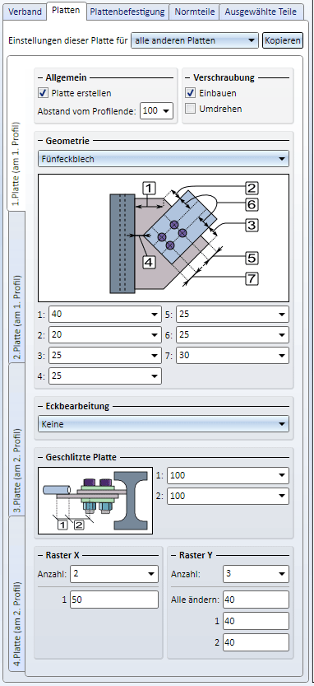Click the Geometrie plate diagram image
This screenshot has width=314, height=686.
point(164,238)
